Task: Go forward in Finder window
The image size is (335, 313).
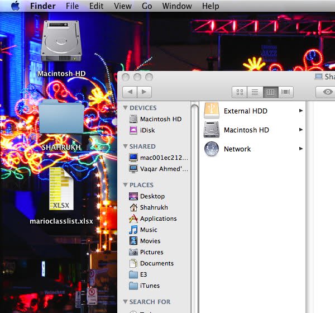Action: coord(144,92)
